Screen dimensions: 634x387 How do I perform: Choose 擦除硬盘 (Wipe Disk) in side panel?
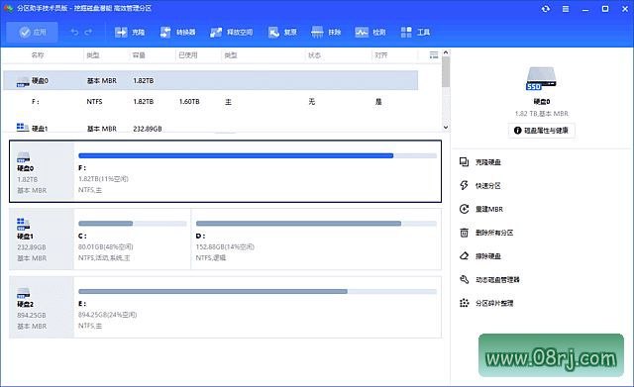480,255
